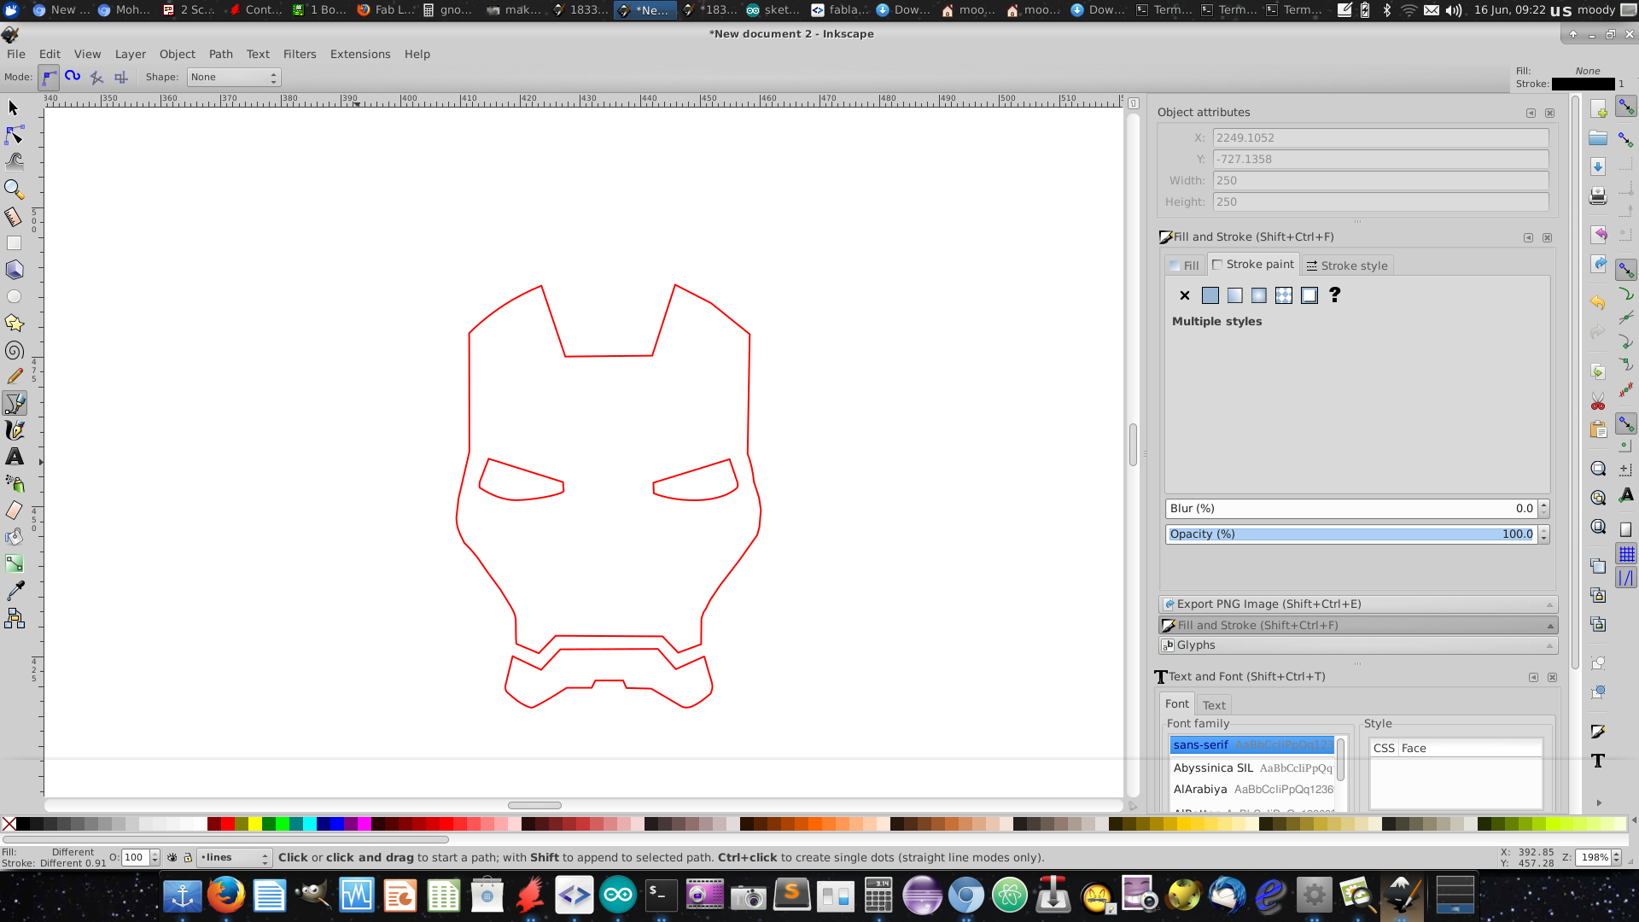Select the Text tool in toolbox
The image size is (1639, 922).
(x=14, y=457)
